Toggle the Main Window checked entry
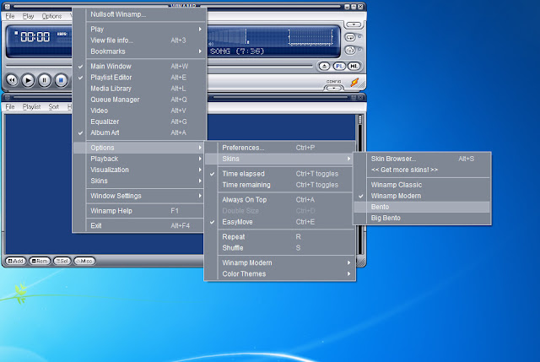 (x=139, y=66)
